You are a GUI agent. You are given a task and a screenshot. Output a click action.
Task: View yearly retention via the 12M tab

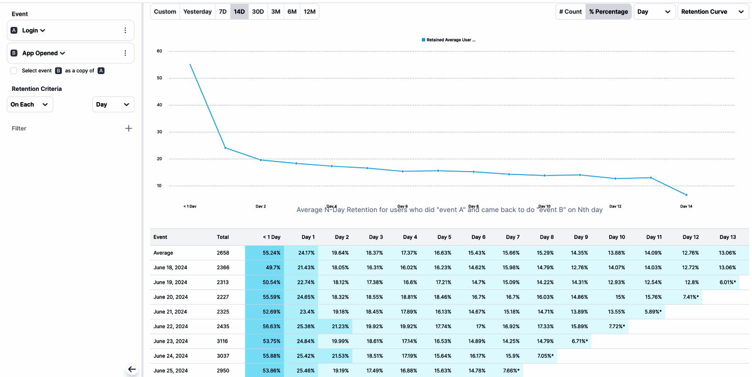(x=309, y=11)
